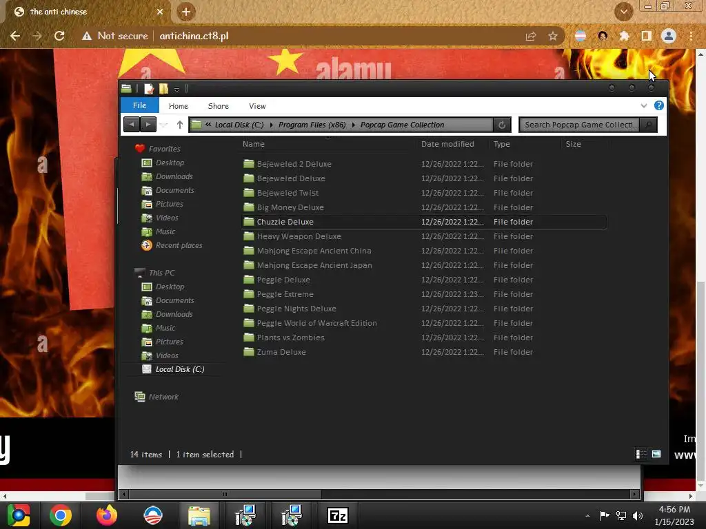Image resolution: width=706 pixels, height=529 pixels.
Task: Select the Bejeweled Twist folder icon
Action: click(249, 193)
